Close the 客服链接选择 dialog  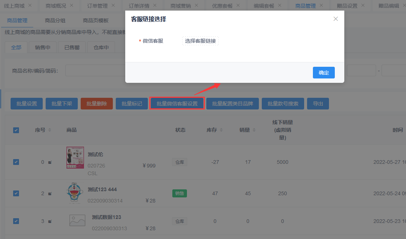pyautogui.click(x=336, y=19)
